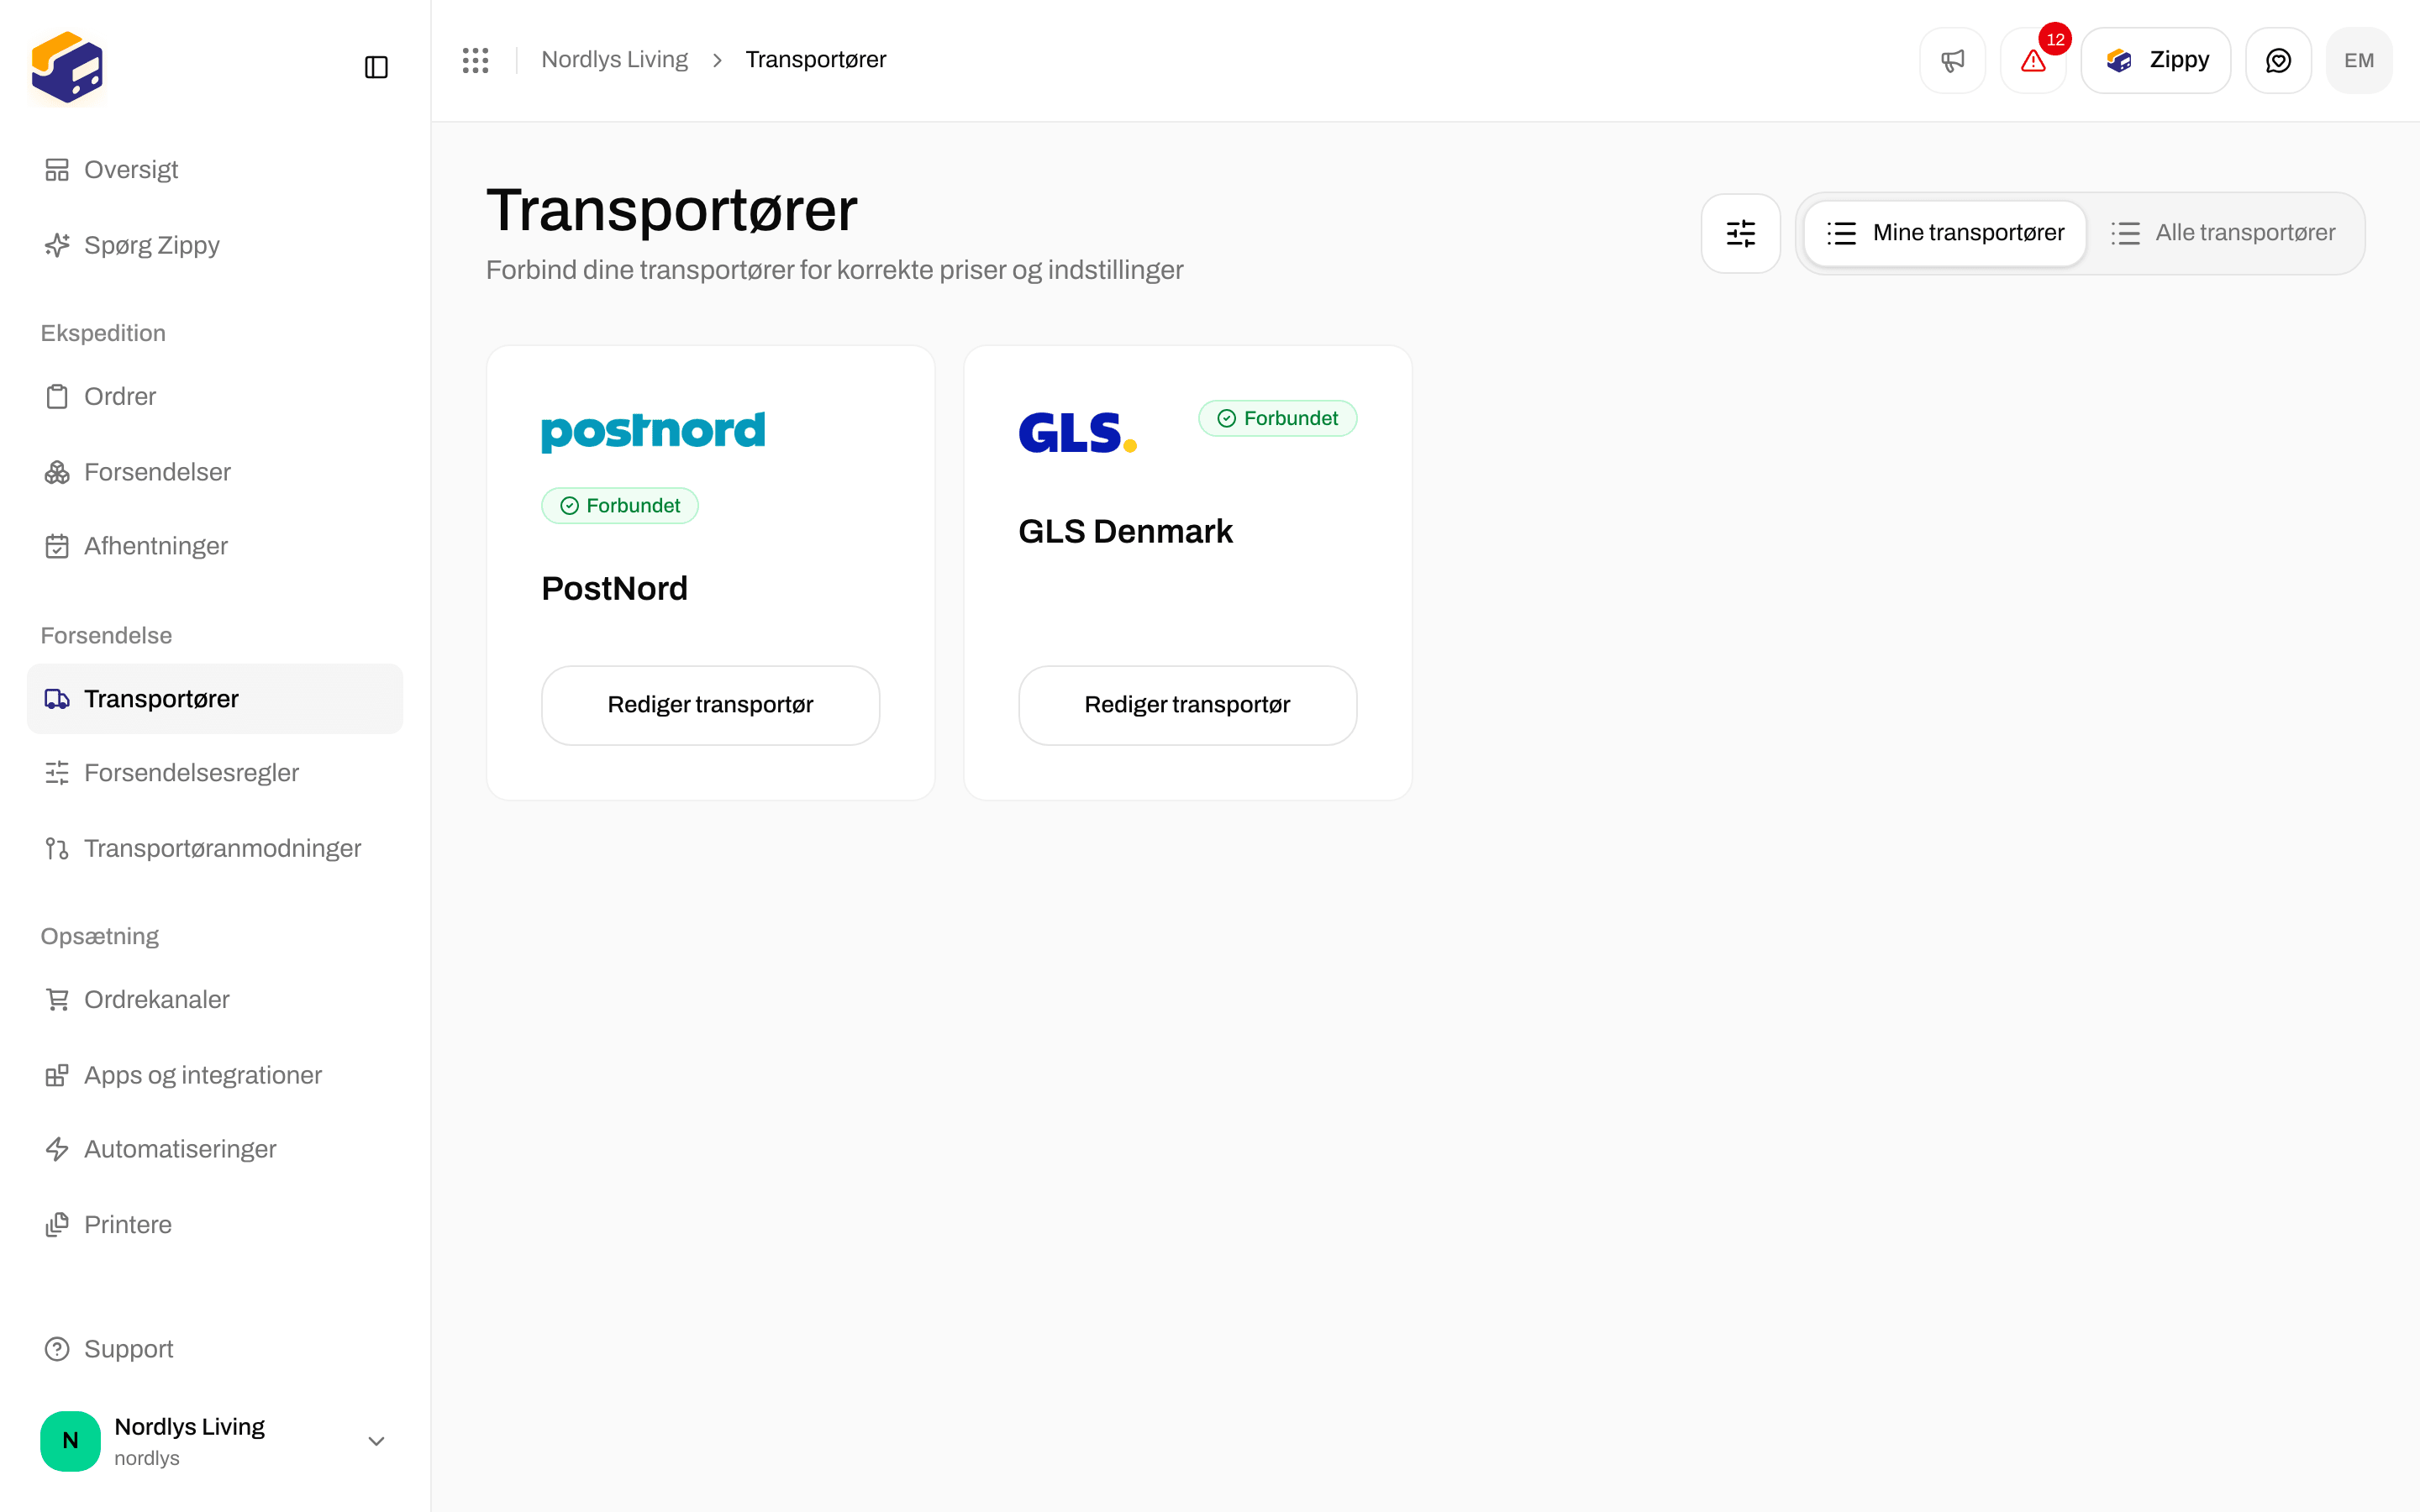Screen dimensions: 2420x1512
Task: Open the Spørg Zippy menu item
Action: point(152,245)
